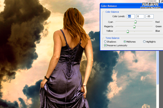
Task: Click the third Color Levels field showing -35
Action: click(149, 16)
